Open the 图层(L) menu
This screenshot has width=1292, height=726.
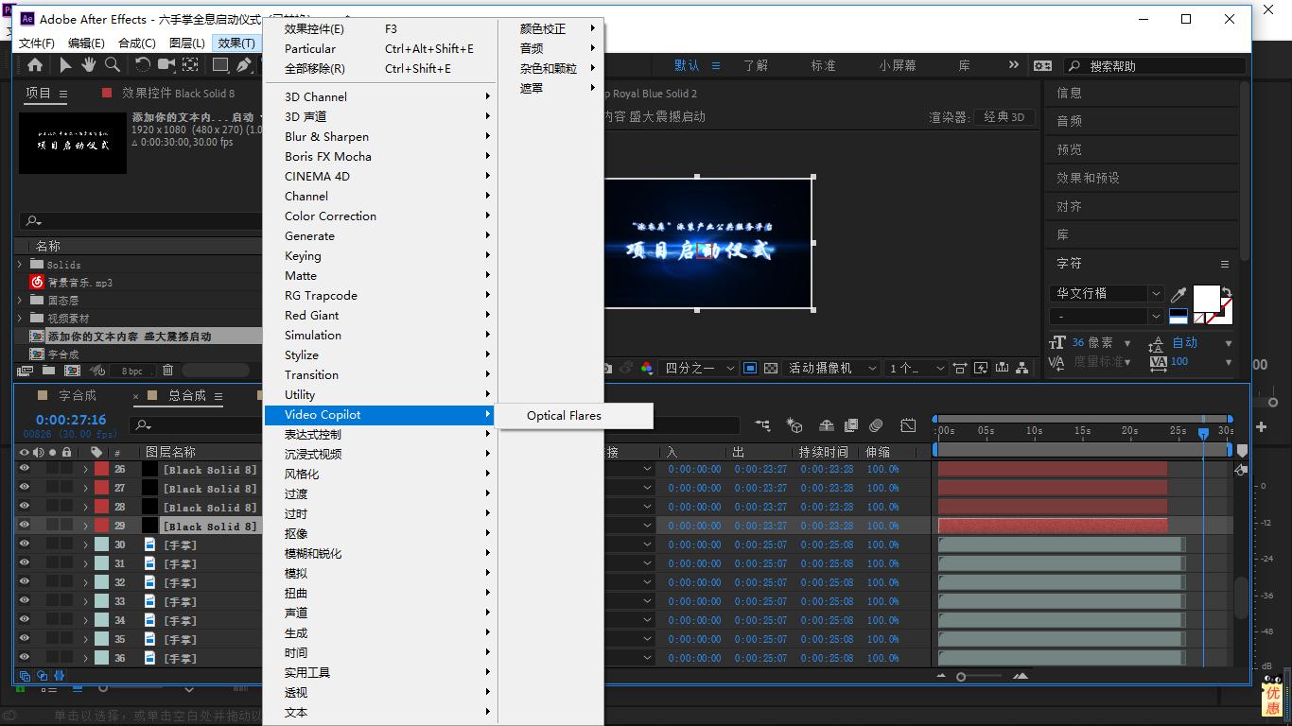tap(186, 42)
